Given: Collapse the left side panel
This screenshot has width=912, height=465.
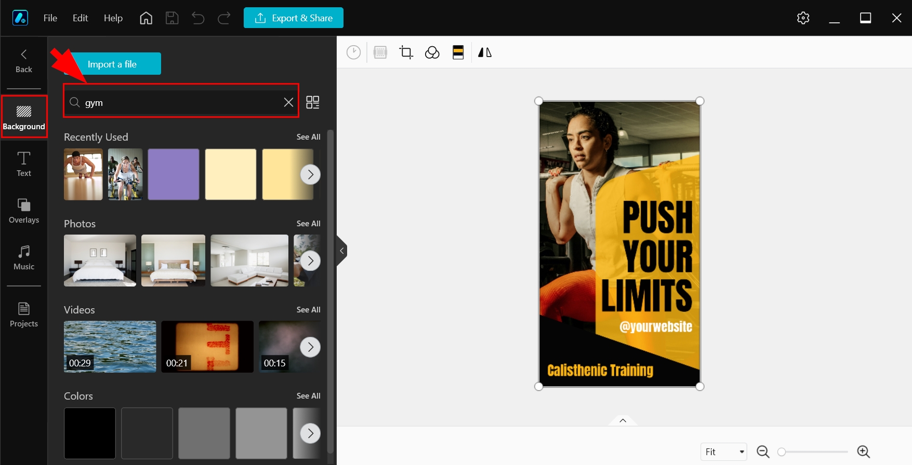Looking at the screenshot, I should click(341, 251).
